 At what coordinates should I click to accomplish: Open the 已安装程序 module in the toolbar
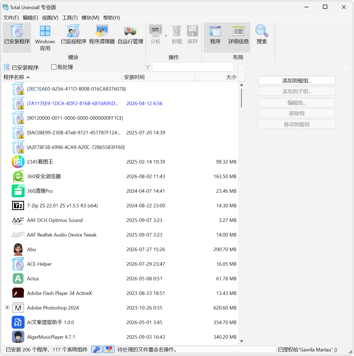coord(17,37)
